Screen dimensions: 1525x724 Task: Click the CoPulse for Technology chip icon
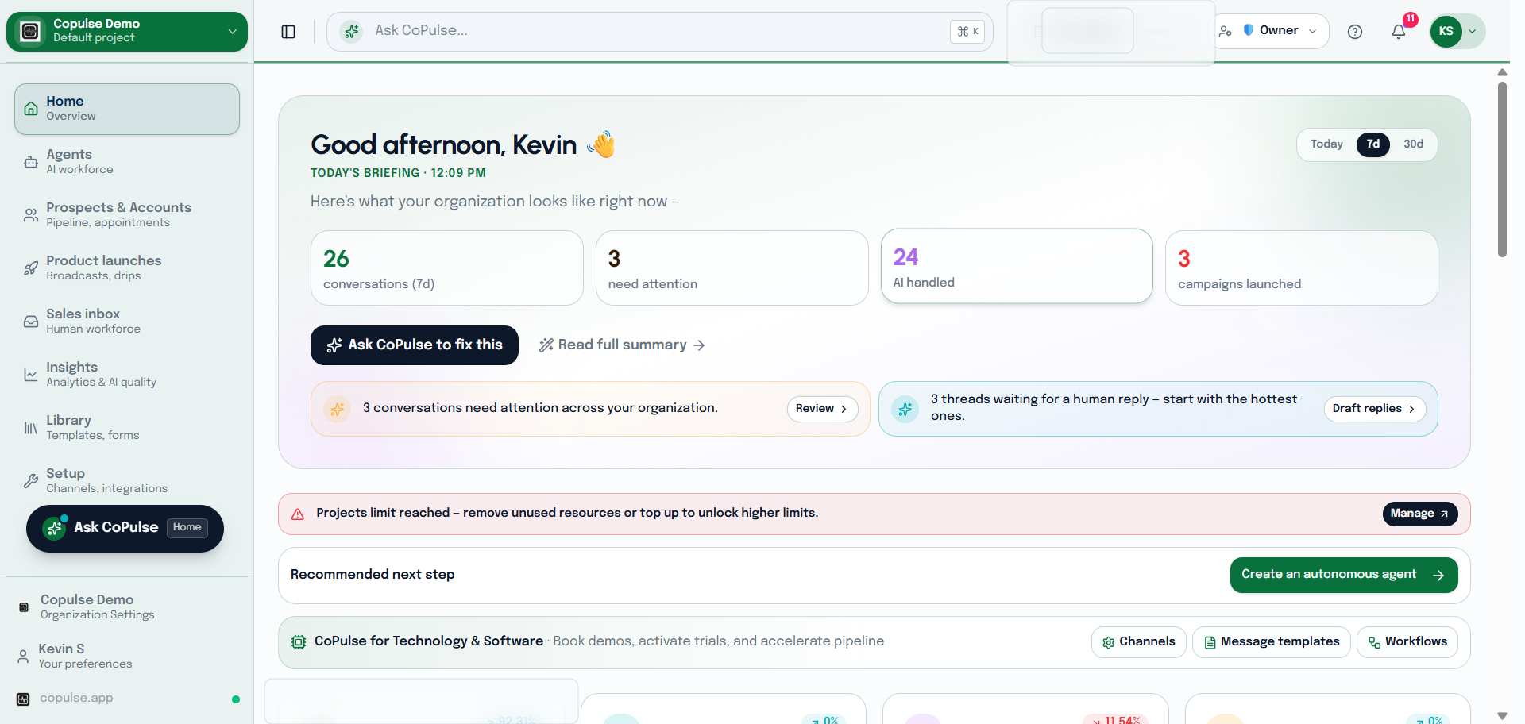click(299, 642)
